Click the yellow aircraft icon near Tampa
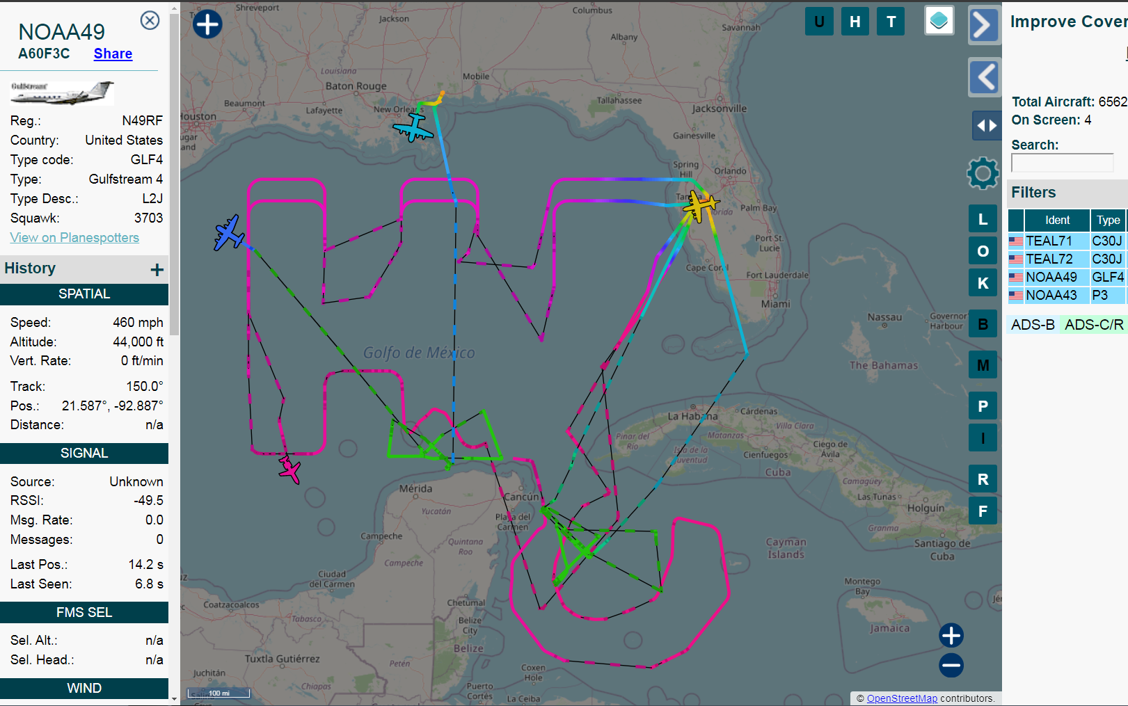 (700, 206)
